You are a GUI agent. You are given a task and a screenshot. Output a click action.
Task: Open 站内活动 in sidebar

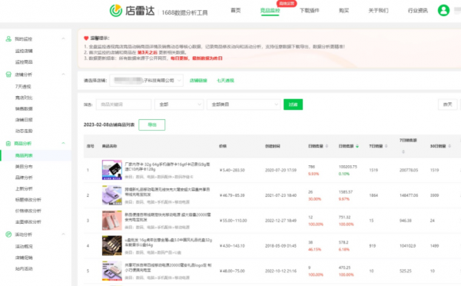(24, 268)
